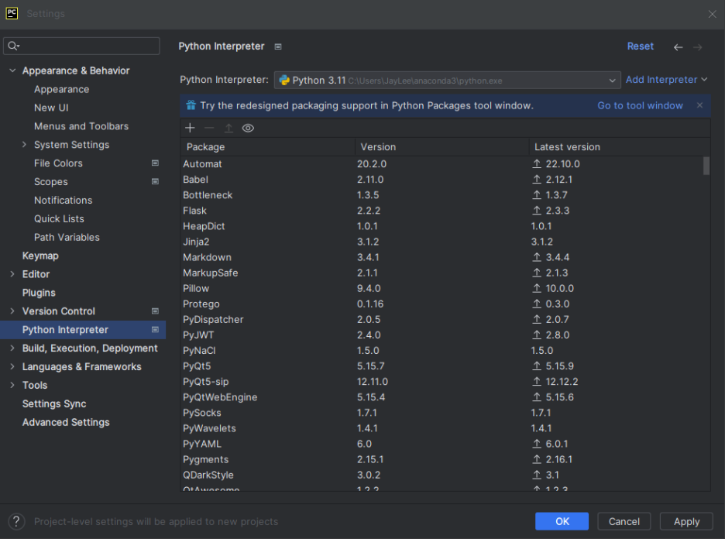
Task: Open Notifications settings entry
Action: tap(63, 200)
